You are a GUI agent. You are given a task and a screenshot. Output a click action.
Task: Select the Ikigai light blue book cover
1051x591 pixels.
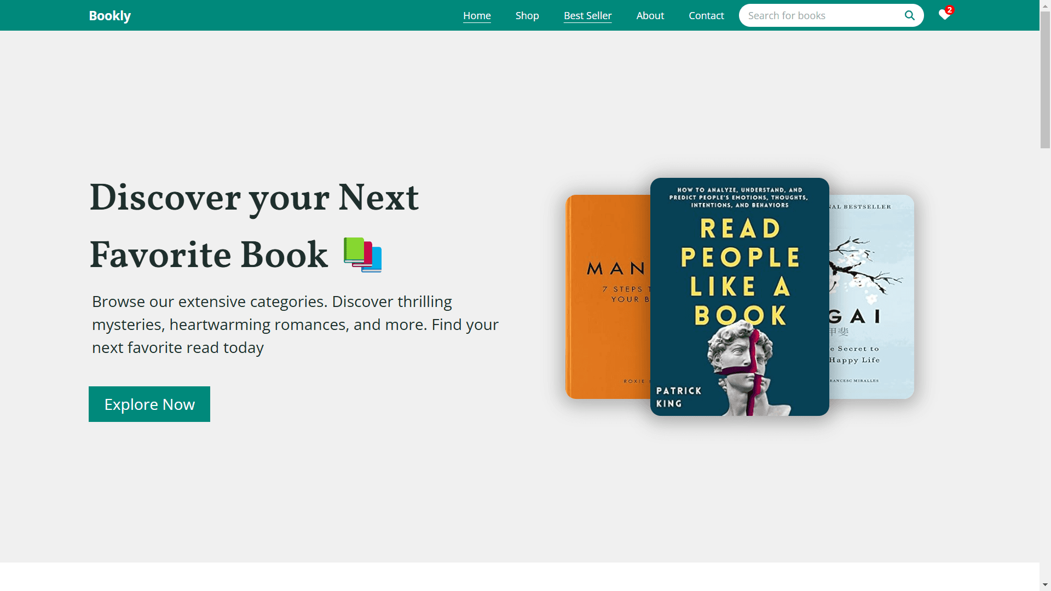871,297
